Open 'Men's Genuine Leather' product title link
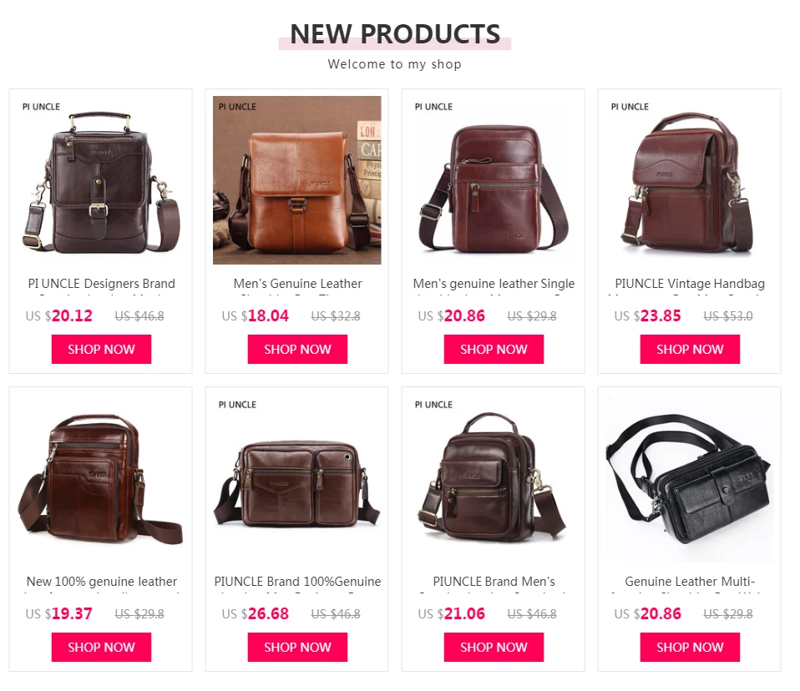This screenshot has height=691, width=800. [297, 284]
